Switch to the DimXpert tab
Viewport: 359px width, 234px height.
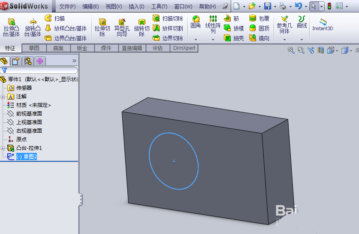point(184,48)
